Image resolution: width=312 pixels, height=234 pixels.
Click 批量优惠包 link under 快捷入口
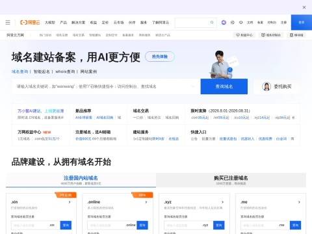(228, 138)
